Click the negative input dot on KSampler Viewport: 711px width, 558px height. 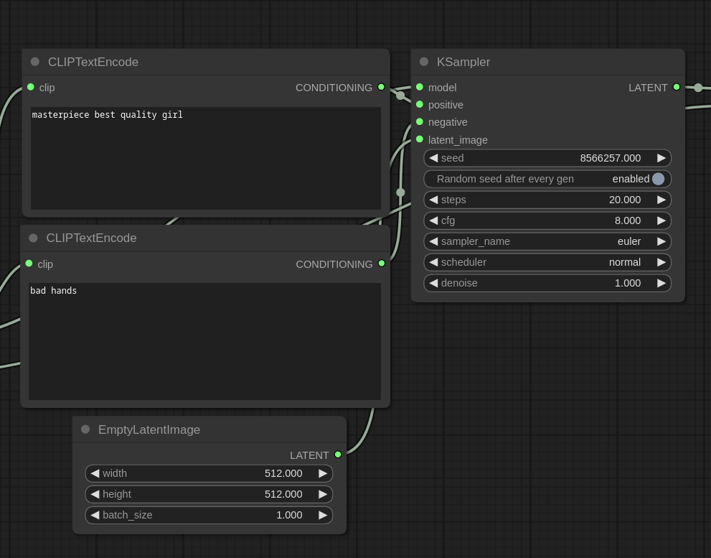point(420,121)
